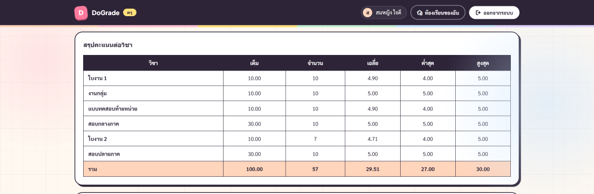The width and height of the screenshot is (594, 194).
Task: Select the สรุปคะแนนต่อวิชา heading
Action: click(107, 45)
